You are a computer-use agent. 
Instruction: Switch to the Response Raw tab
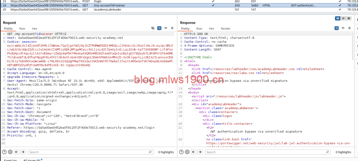(x=199, y=29)
